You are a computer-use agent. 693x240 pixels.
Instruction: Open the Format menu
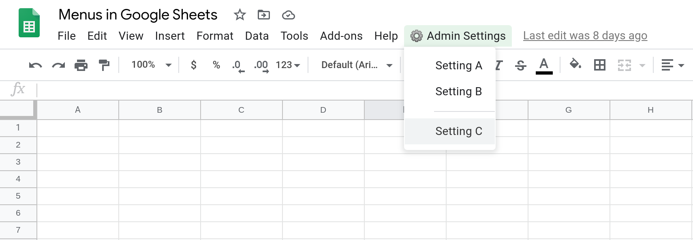(215, 36)
